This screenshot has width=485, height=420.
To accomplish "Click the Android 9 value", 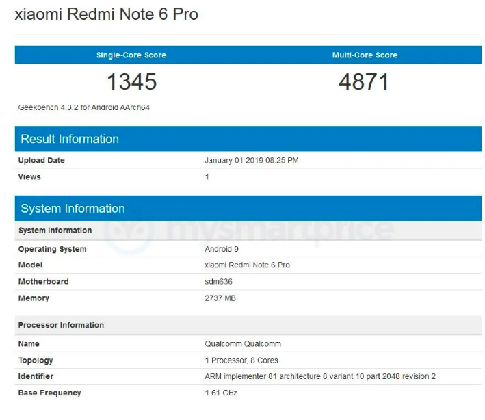I will click(x=222, y=249).
